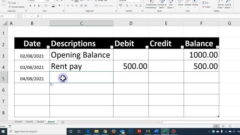Image resolution: width=240 pixels, height=135 pixels.
Task: Align text left in the cell
Action: point(68,6)
